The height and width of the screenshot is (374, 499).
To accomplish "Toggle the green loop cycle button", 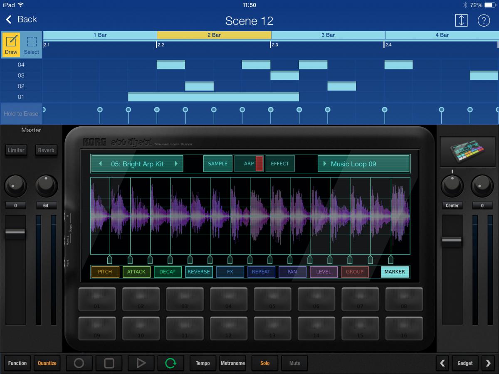I will tap(170, 363).
